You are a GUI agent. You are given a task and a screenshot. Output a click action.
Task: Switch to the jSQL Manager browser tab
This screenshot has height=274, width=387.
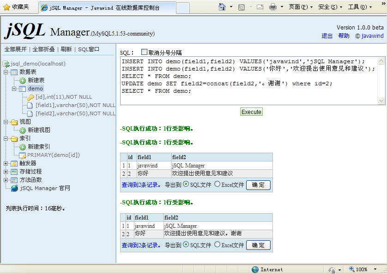click(107, 8)
